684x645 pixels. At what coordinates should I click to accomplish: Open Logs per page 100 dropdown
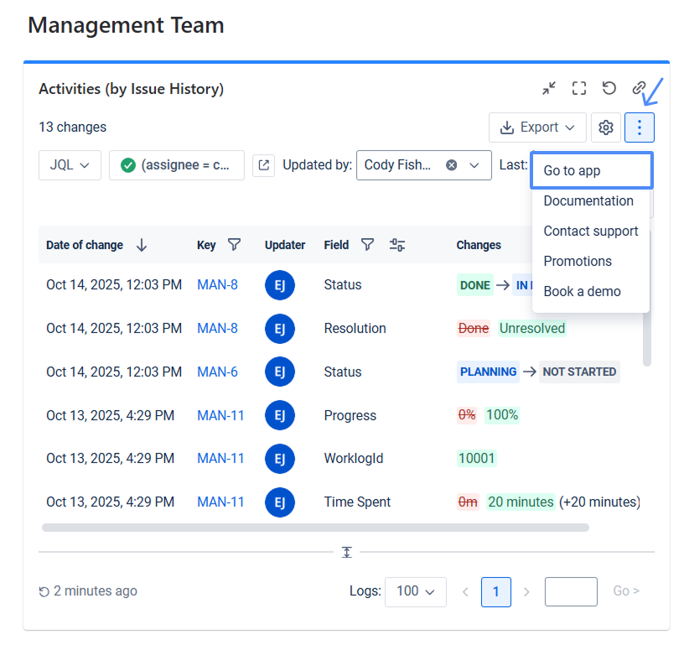click(415, 591)
